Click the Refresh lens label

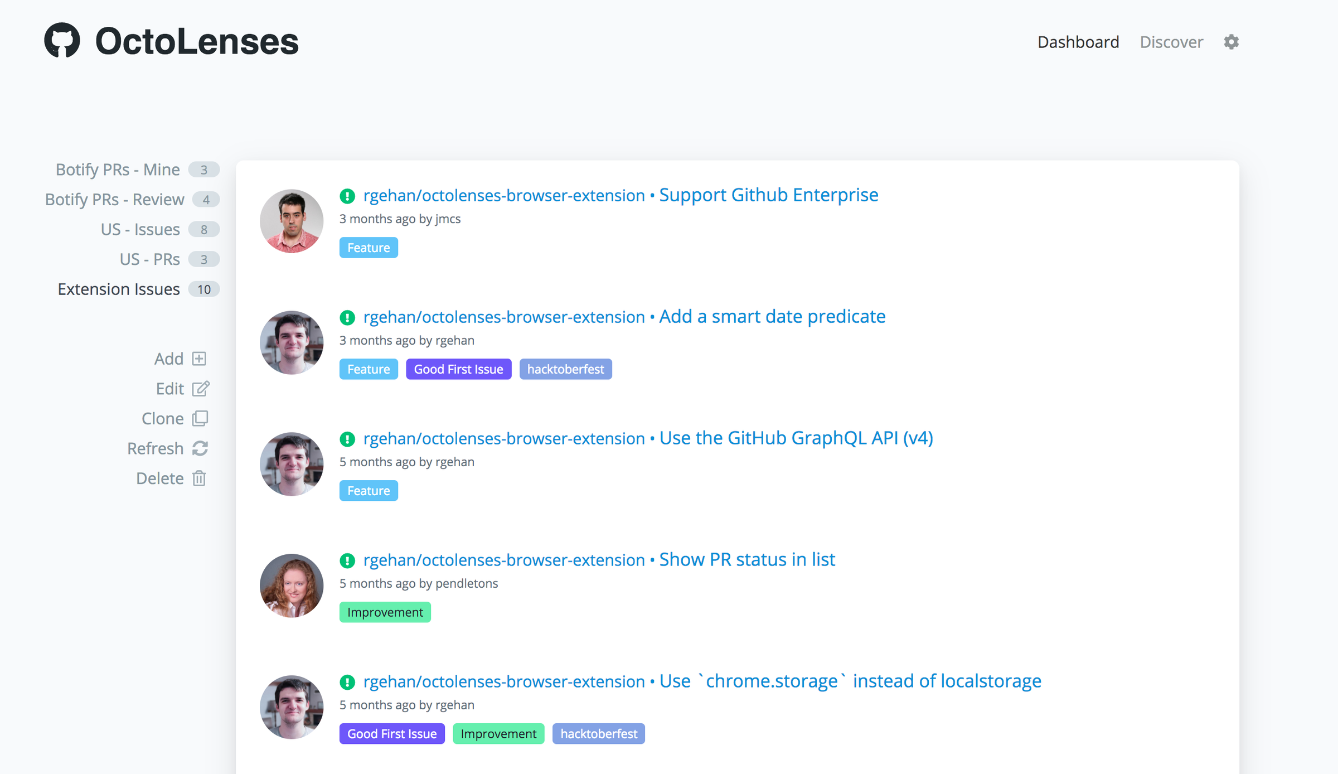(155, 448)
